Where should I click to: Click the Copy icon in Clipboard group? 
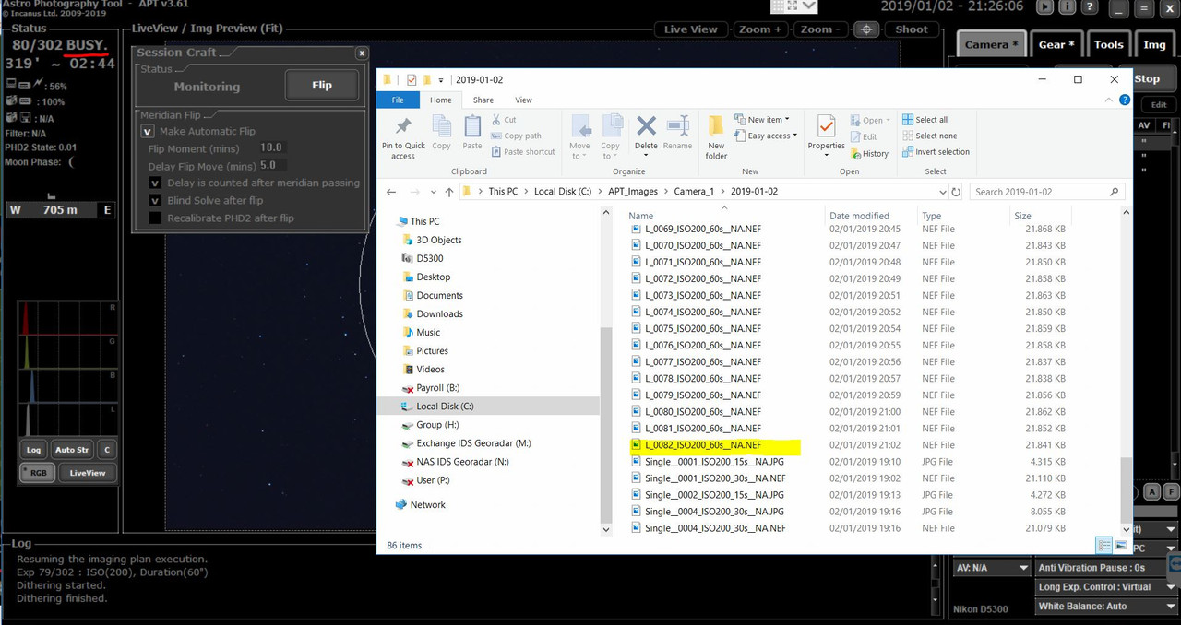pyautogui.click(x=441, y=126)
